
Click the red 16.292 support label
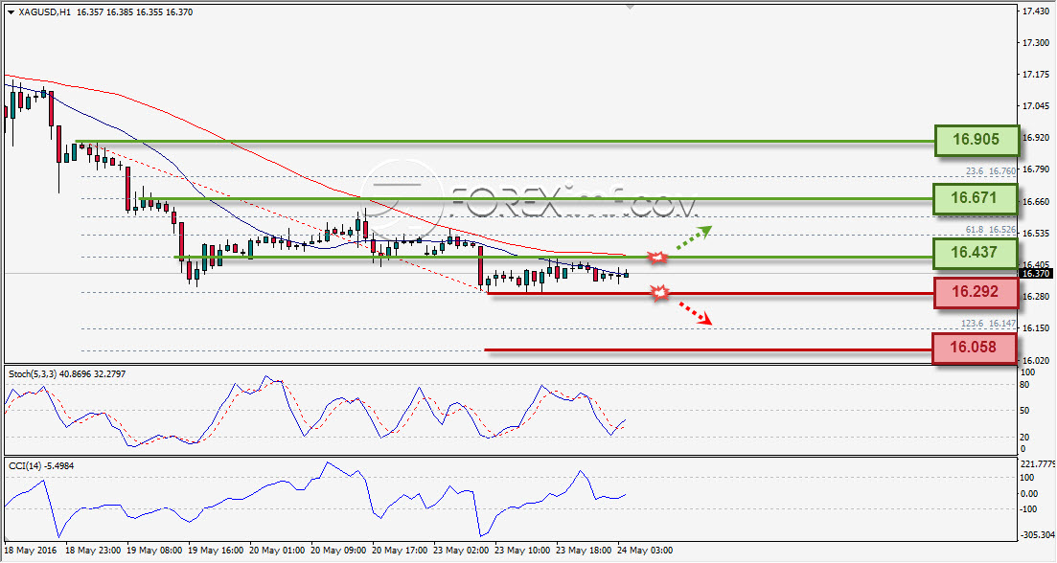point(976,292)
